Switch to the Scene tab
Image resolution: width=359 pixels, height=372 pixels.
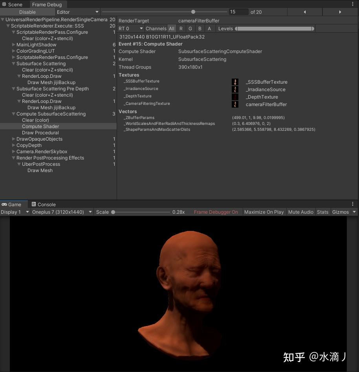[x=12, y=4]
